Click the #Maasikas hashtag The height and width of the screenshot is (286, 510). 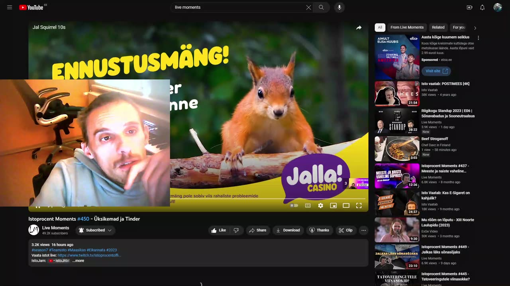pyautogui.click(x=76, y=250)
